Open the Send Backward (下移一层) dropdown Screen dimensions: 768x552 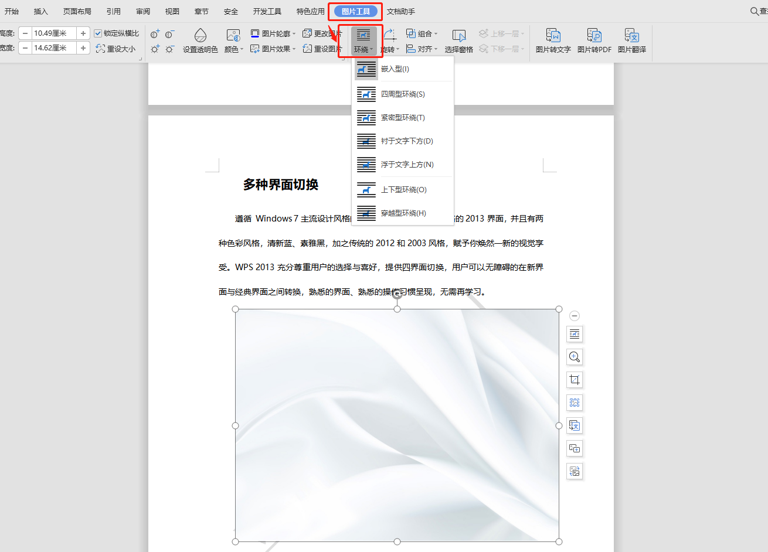[502, 49]
